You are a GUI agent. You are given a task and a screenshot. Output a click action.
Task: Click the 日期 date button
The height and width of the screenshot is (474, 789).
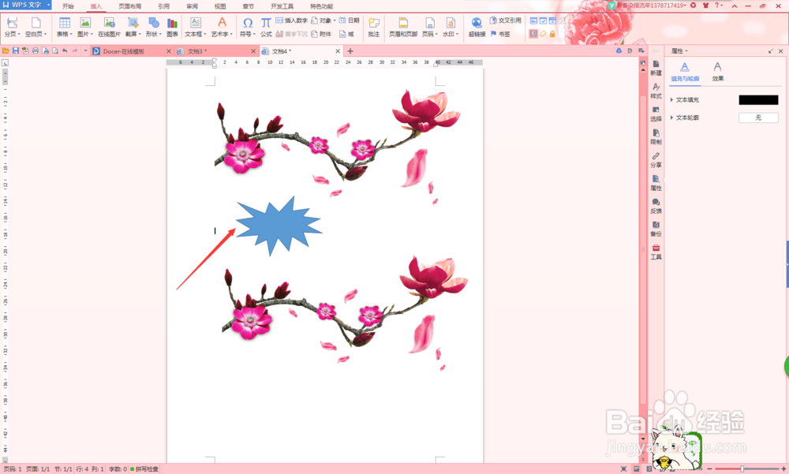pyautogui.click(x=350, y=21)
